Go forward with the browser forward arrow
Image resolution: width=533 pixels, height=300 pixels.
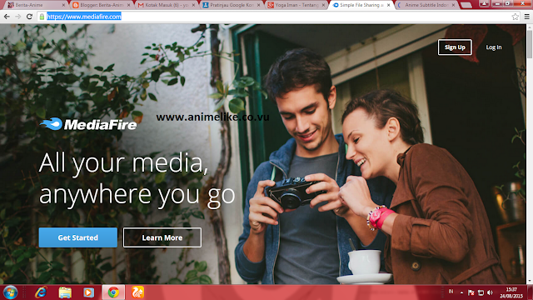pyautogui.click(x=18, y=17)
